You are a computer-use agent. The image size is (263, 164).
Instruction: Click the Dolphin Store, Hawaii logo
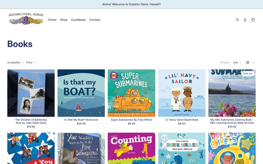(x=26, y=19)
